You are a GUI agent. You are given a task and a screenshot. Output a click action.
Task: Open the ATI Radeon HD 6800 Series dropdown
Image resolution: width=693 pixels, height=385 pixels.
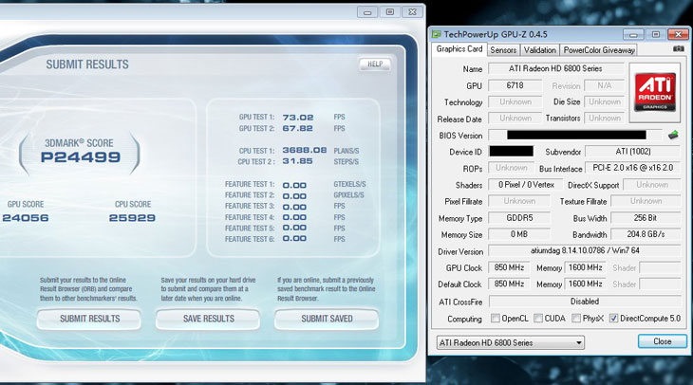(x=510, y=341)
